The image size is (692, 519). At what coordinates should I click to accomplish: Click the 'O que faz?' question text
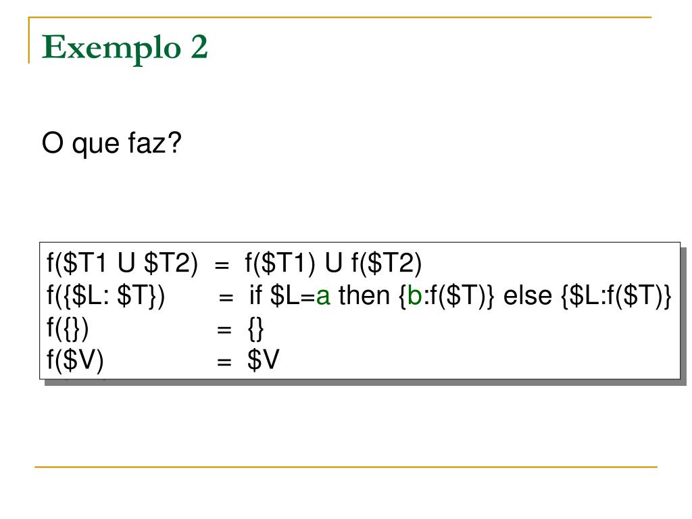pyautogui.click(x=112, y=143)
